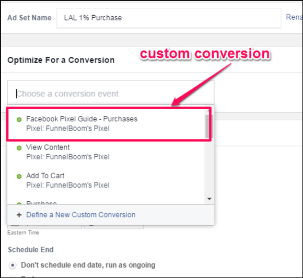The height and width of the screenshot is (278, 303).
Task: Click green status dot beside View Content
Action: [x=19, y=148]
